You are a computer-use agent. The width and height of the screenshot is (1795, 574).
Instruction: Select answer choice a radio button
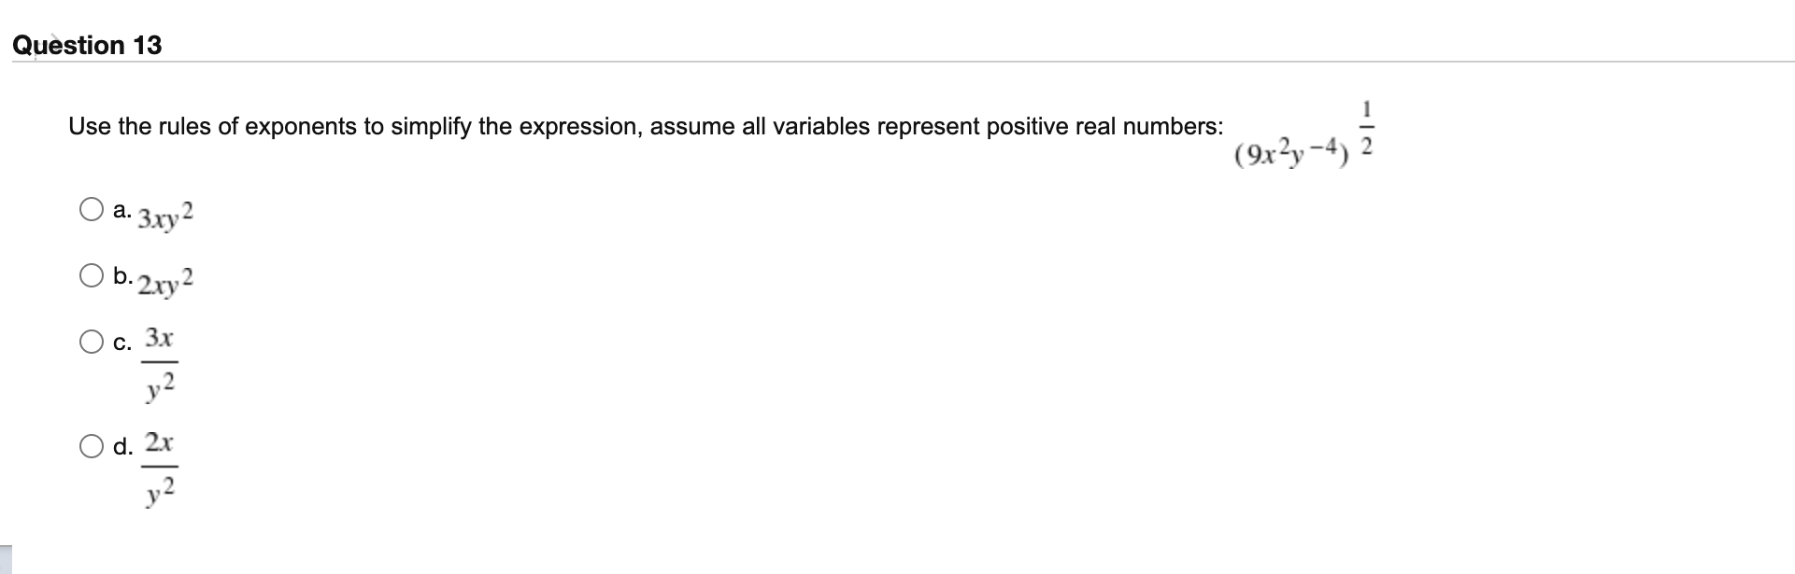[x=93, y=208]
